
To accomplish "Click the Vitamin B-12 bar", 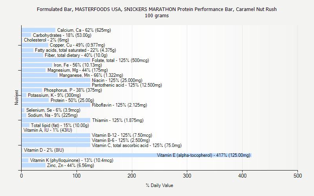I will [x=56, y=135].
